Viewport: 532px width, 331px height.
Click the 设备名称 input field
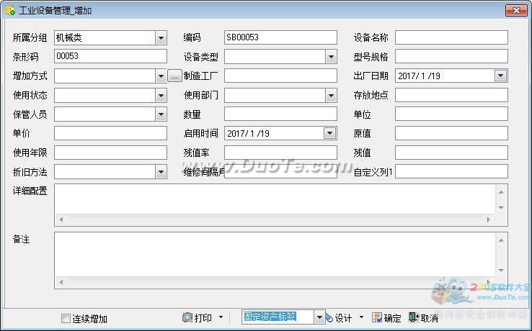coord(451,37)
